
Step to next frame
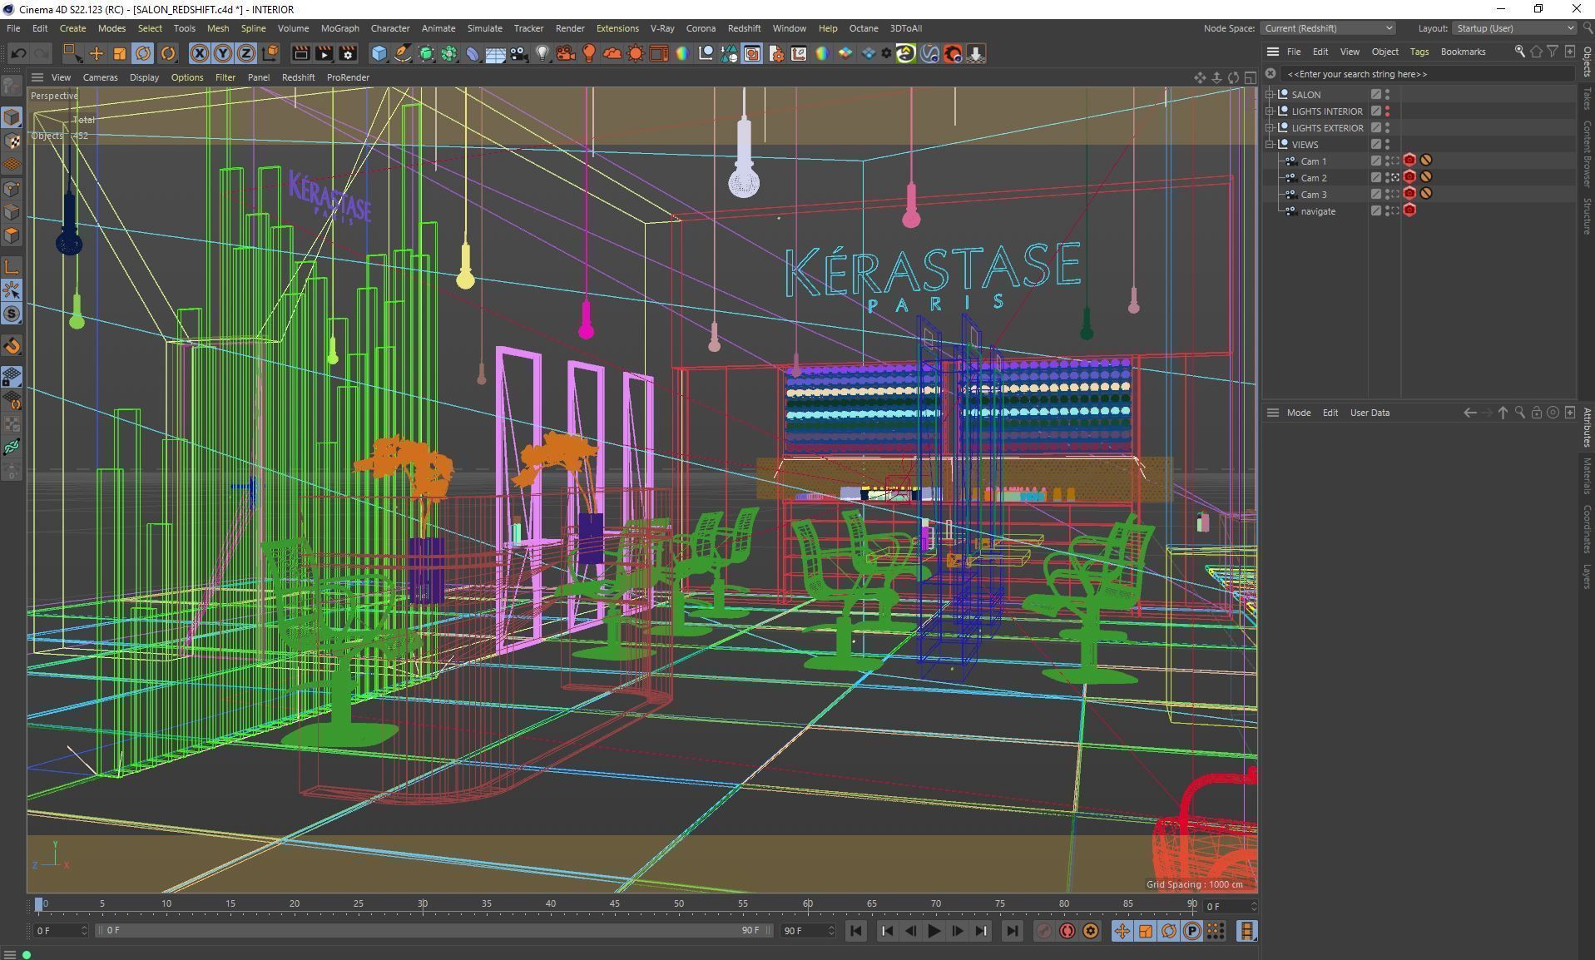tap(957, 931)
